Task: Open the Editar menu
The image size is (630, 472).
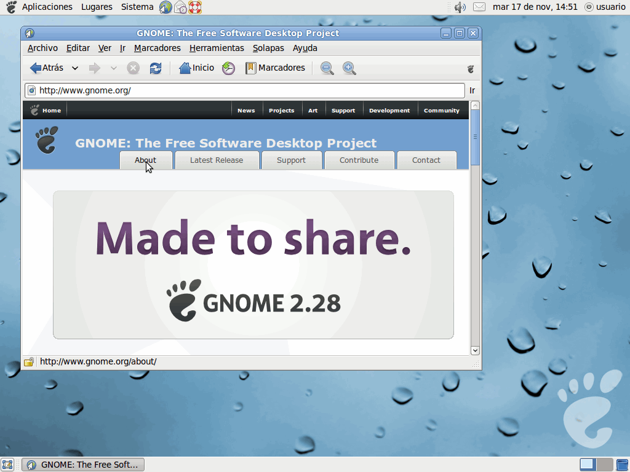Action: click(x=78, y=48)
